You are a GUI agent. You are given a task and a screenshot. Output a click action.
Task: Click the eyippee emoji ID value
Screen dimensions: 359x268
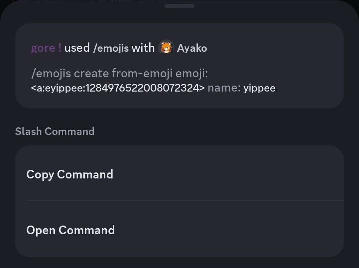118,88
